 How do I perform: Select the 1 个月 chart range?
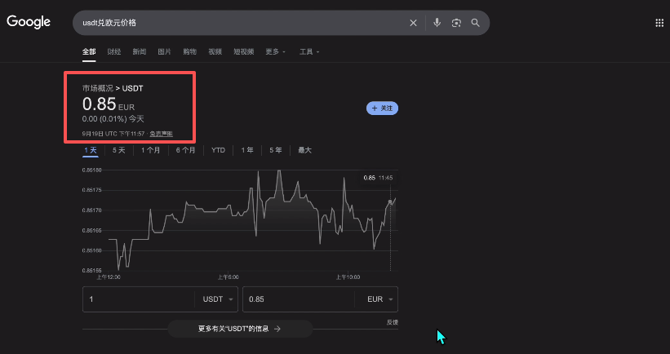tap(151, 150)
